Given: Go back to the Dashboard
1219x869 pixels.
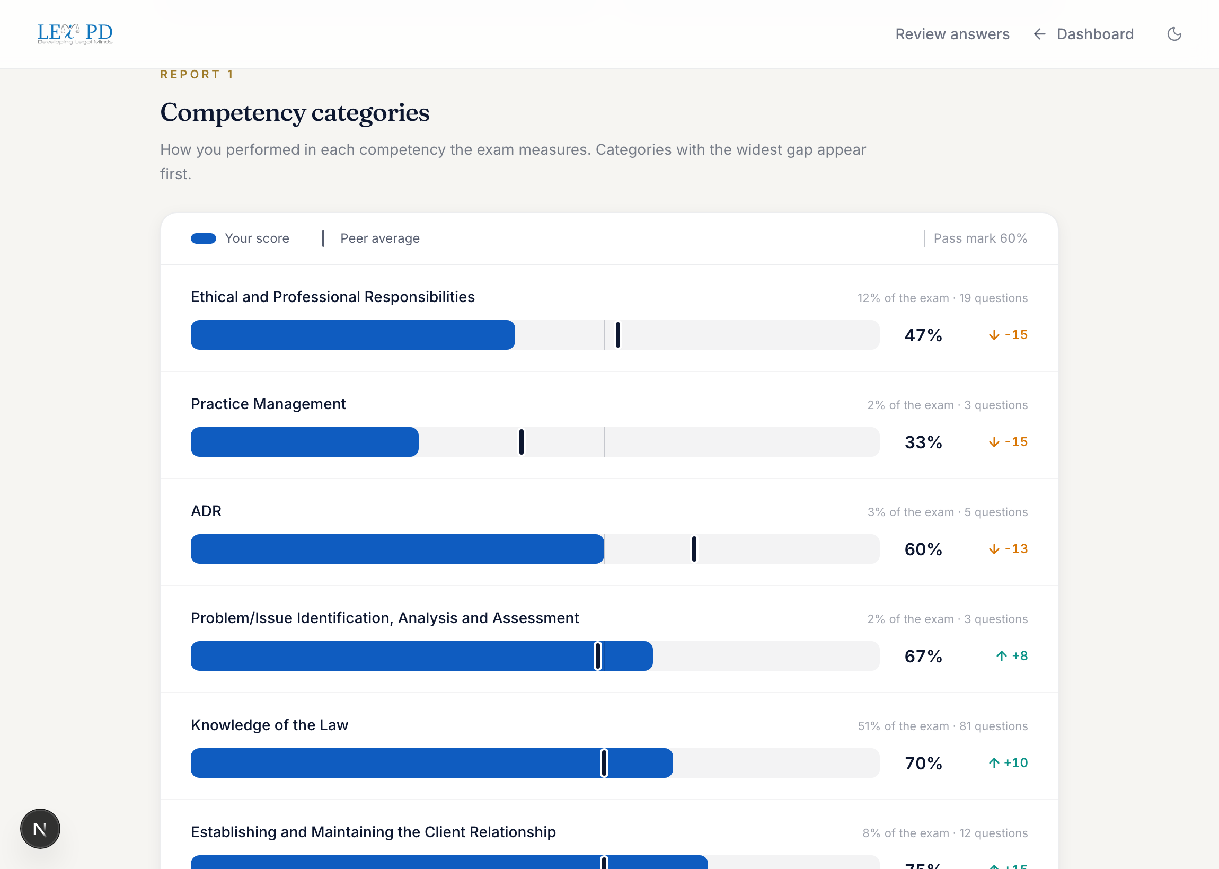Looking at the screenshot, I should 1083,34.
